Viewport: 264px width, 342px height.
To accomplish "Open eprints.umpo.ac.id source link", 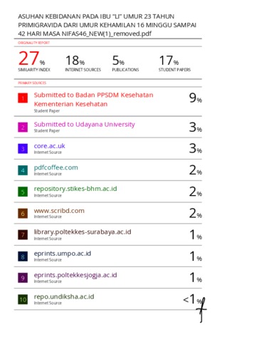I will tap(63, 254).
